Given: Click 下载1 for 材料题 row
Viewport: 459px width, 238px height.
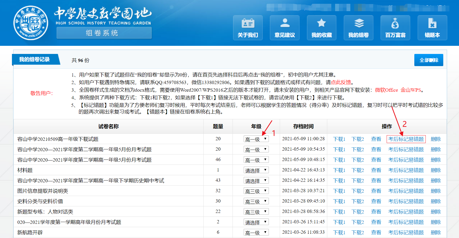Looking at the screenshot, I should [339, 170].
